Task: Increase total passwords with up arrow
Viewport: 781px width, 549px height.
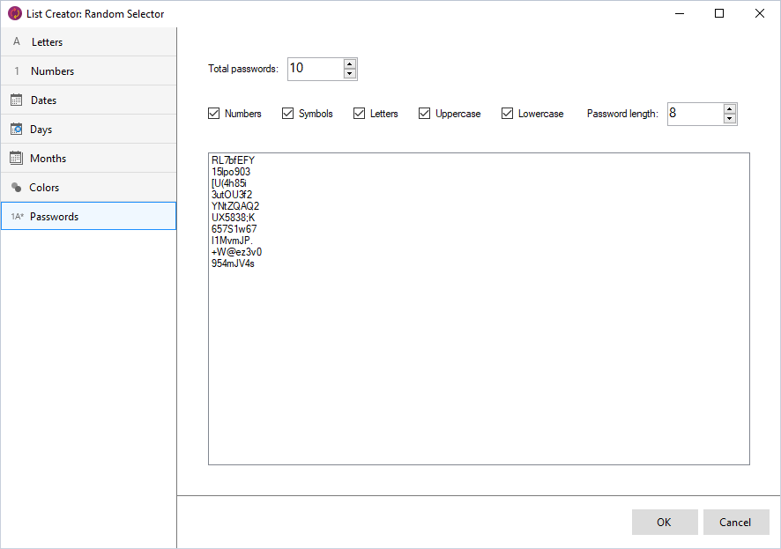Action: click(350, 64)
